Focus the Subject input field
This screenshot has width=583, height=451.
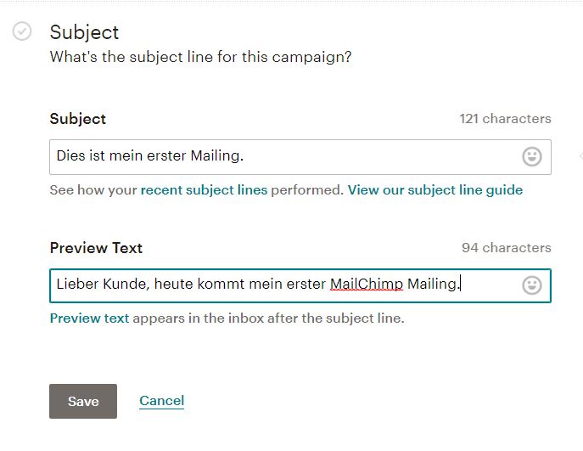coord(300,157)
